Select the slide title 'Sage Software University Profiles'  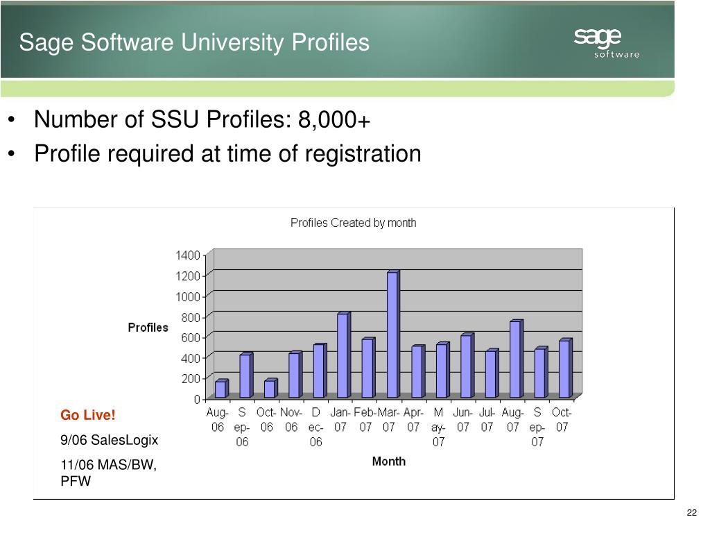(x=194, y=42)
